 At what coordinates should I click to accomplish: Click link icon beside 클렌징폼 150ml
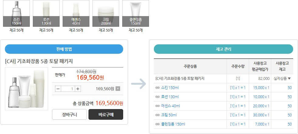pyautogui.click(x=158, y=124)
